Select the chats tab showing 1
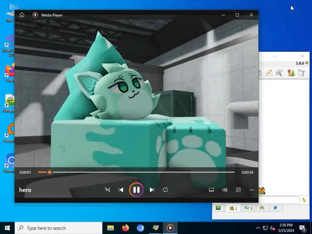 248,208
